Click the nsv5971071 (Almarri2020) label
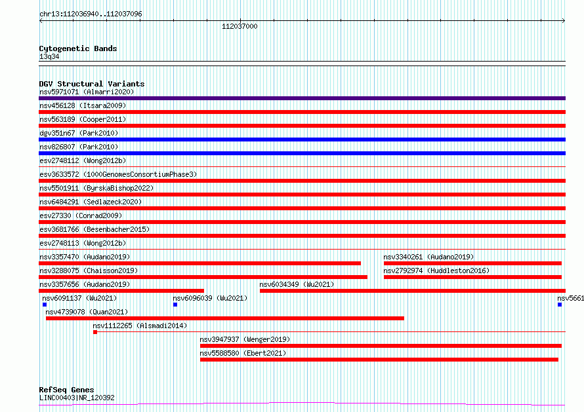Viewport: 584px width, 412px height. click(87, 92)
